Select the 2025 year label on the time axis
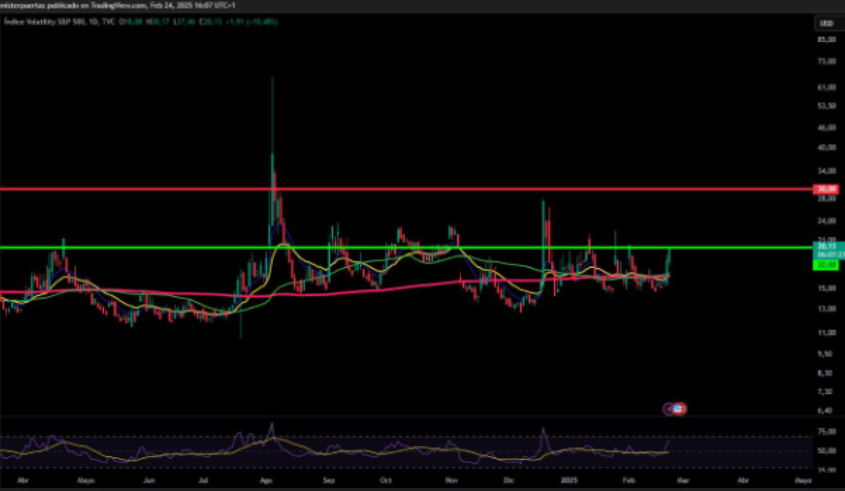Screen dimensions: 845x491 [570, 480]
